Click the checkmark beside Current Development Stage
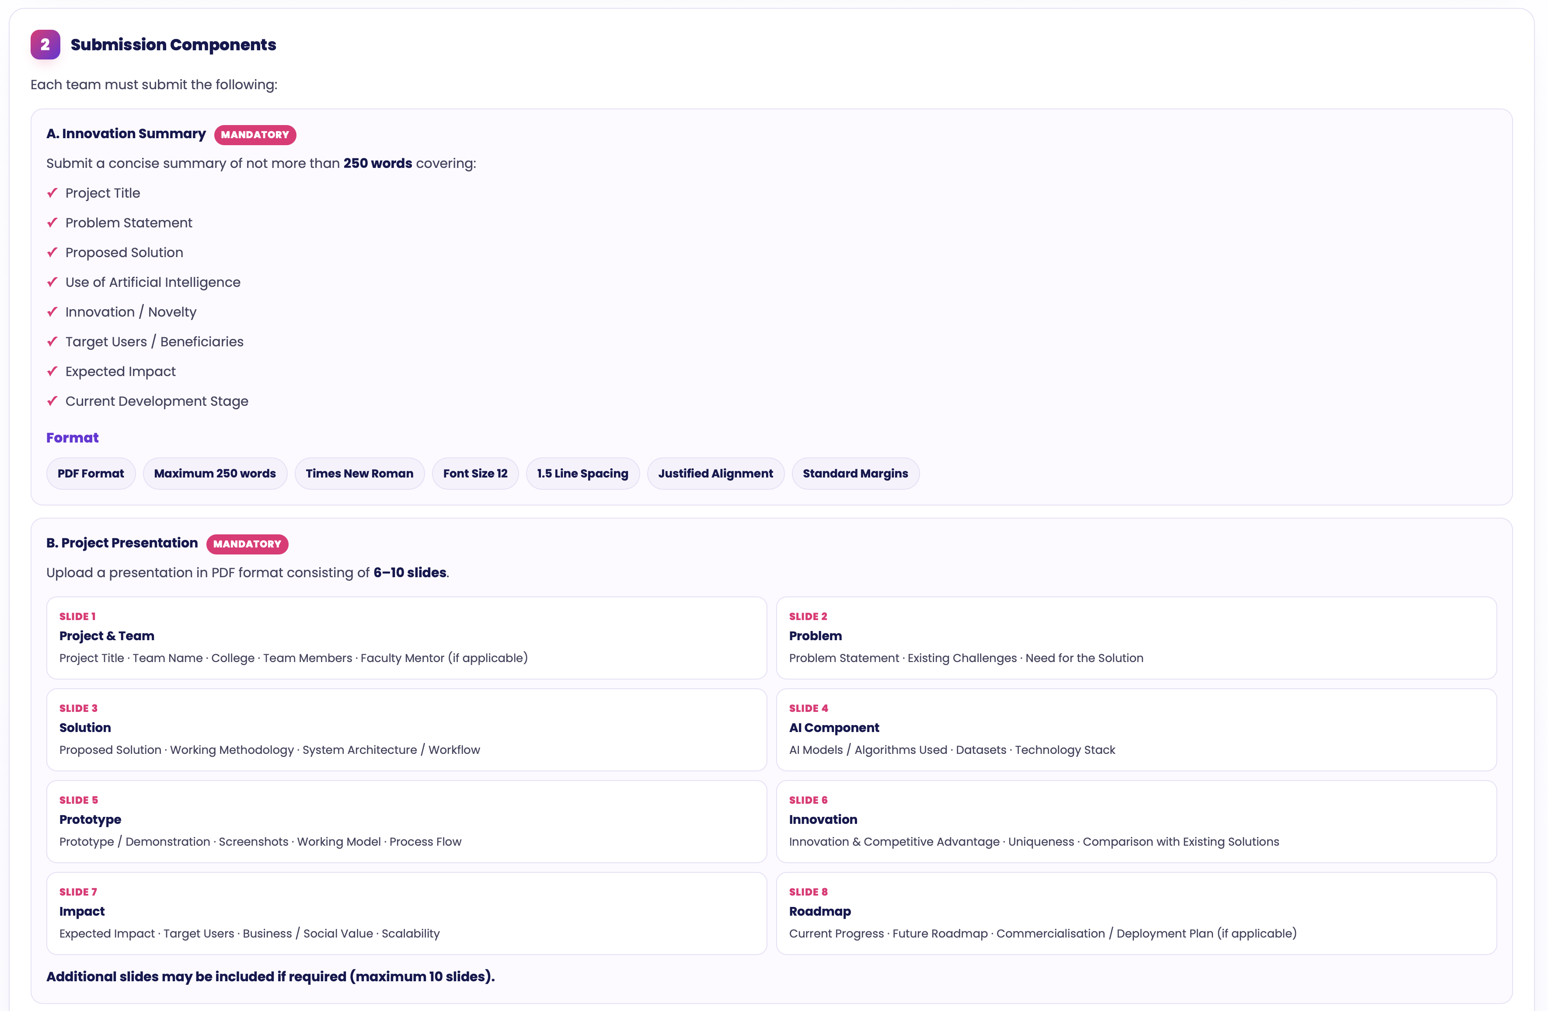This screenshot has height=1011, width=1548. coord(52,401)
